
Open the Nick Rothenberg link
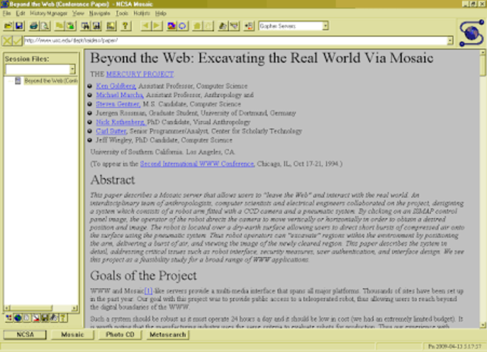120,122
